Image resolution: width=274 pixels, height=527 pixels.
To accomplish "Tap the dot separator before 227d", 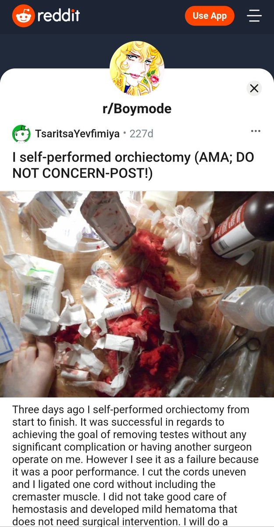I will point(125,134).
